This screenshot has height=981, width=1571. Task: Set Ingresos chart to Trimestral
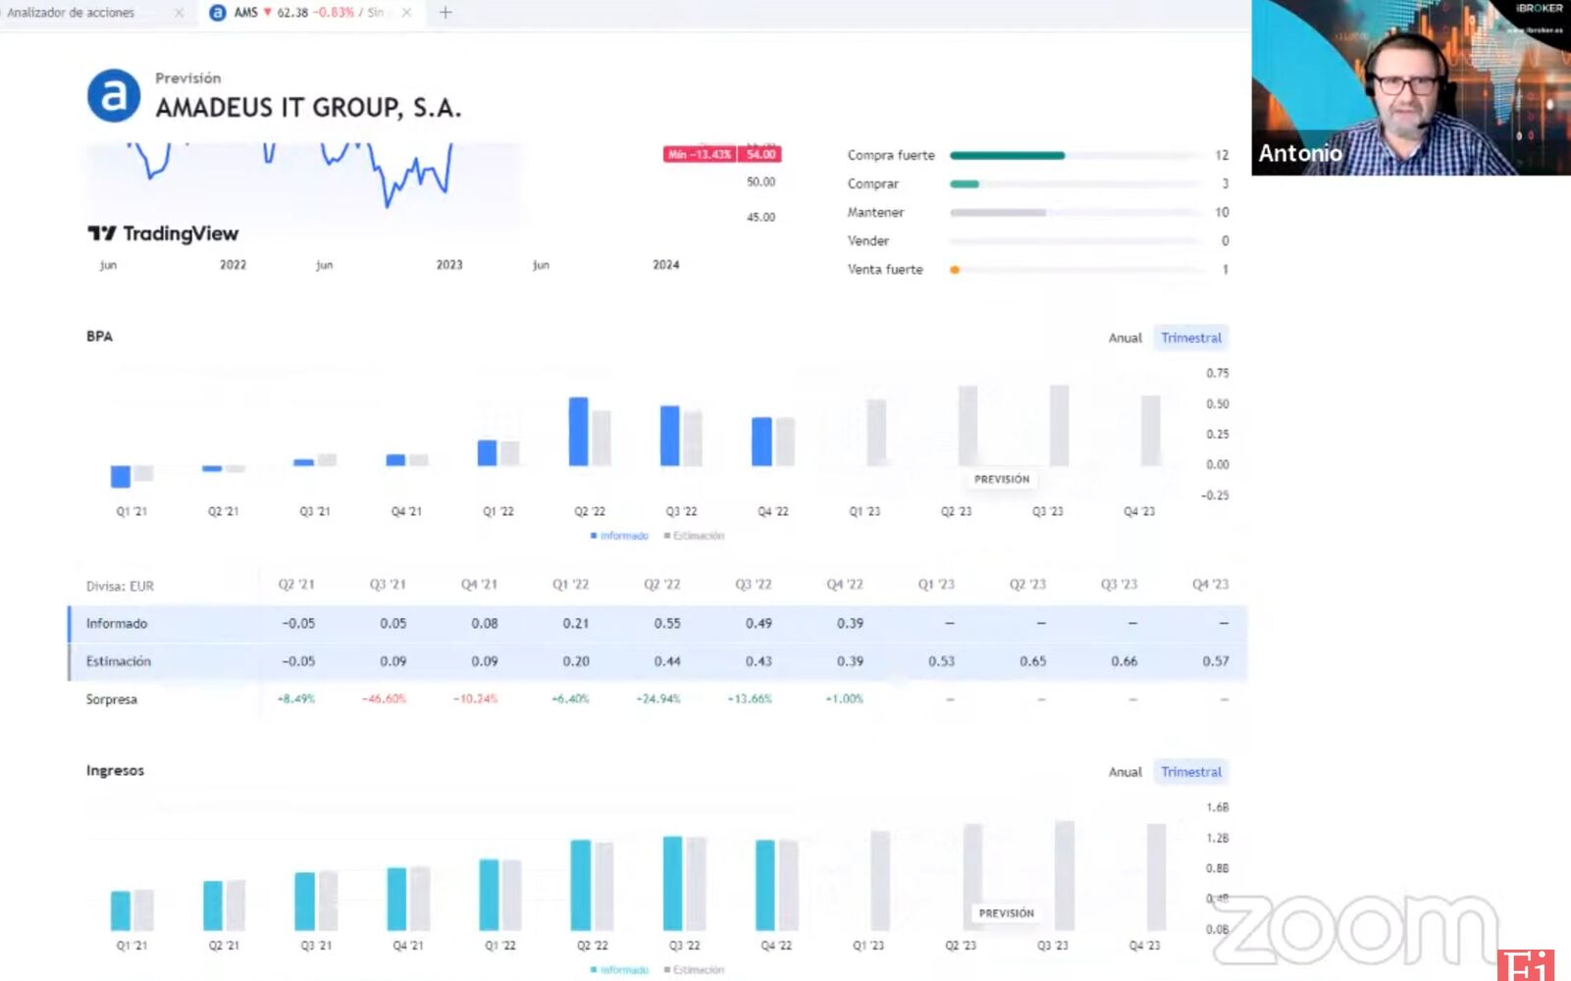[1191, 772]
